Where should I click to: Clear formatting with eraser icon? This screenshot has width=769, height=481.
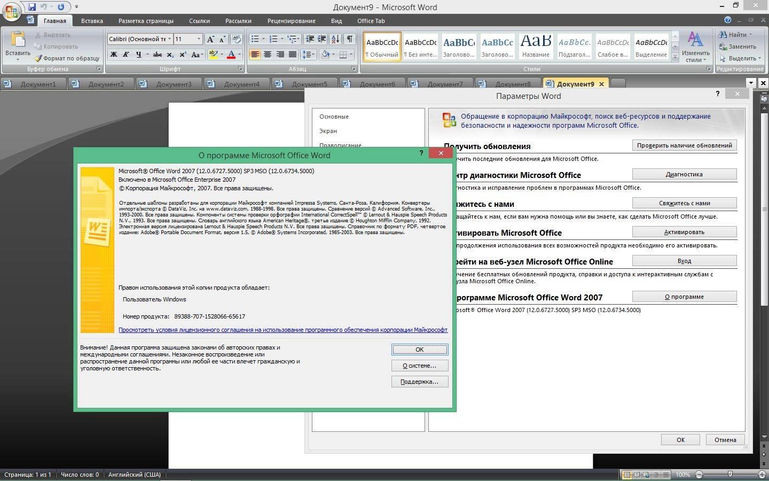237,39
